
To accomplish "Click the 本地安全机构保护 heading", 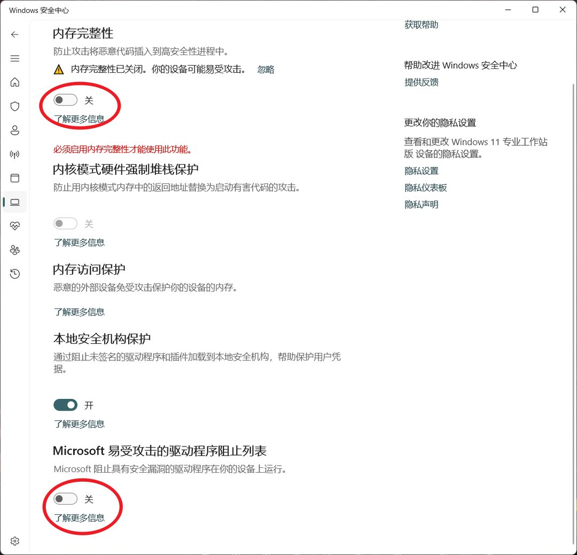I will [102, 339].
